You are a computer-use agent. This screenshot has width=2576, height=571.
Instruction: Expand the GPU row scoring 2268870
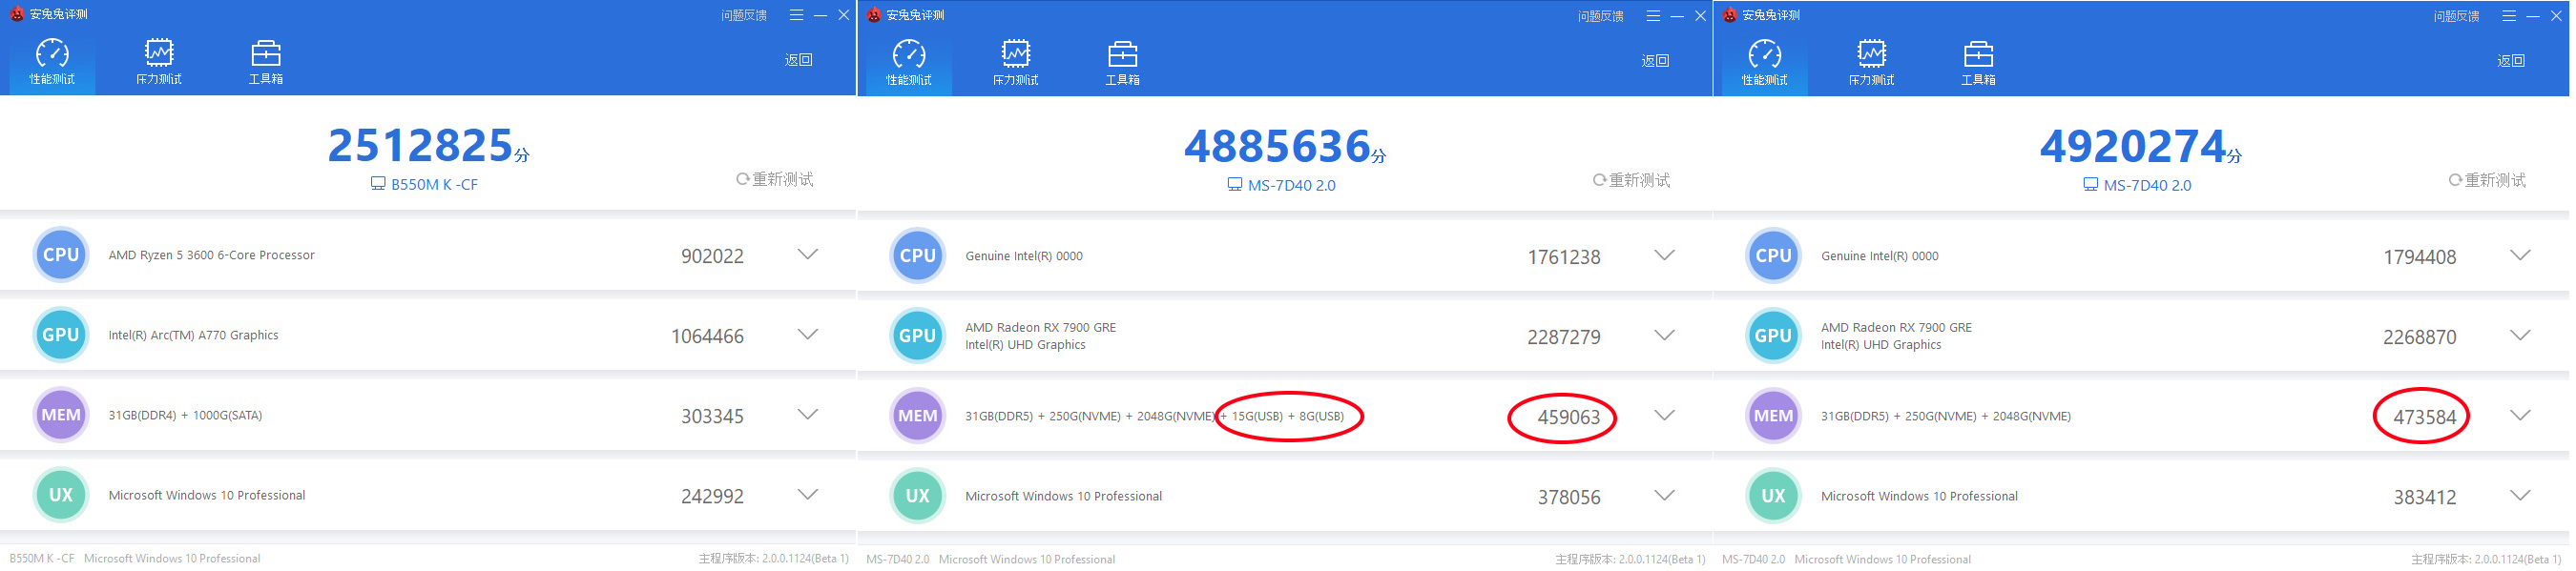pyautogui.click(x=2521, y=335)
